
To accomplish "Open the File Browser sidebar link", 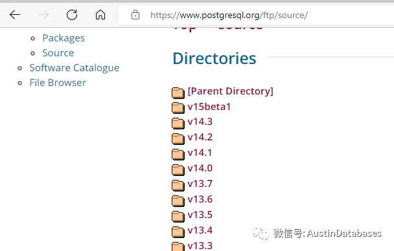I will coord(58,83).
